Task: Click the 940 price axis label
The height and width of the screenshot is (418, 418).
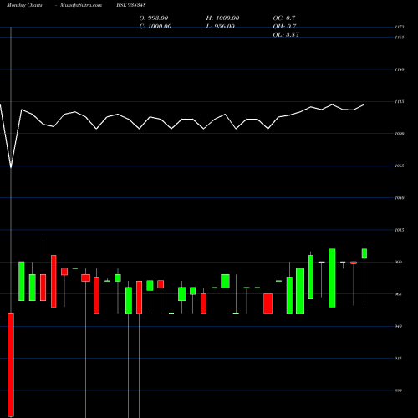Action: [399, 326]
